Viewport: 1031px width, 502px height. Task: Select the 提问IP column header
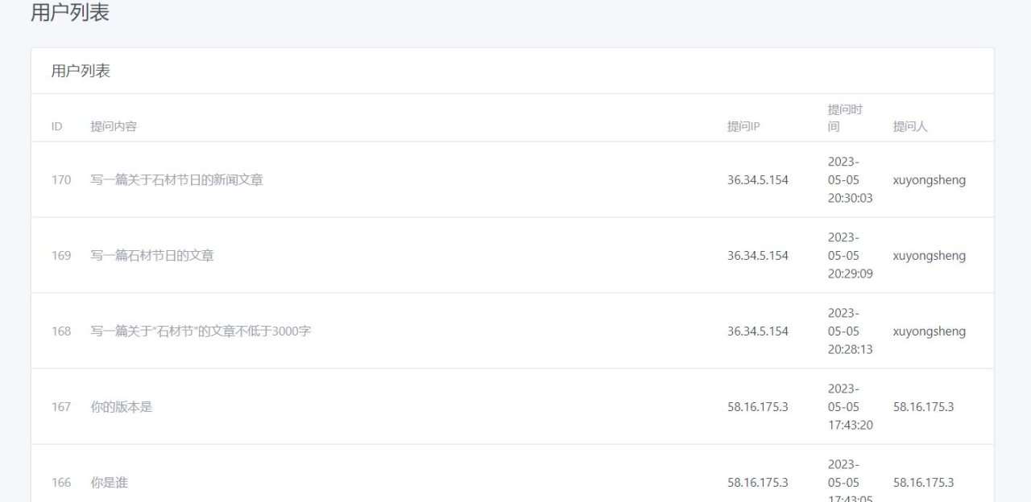pyautogui.click(x=743, y=126)
